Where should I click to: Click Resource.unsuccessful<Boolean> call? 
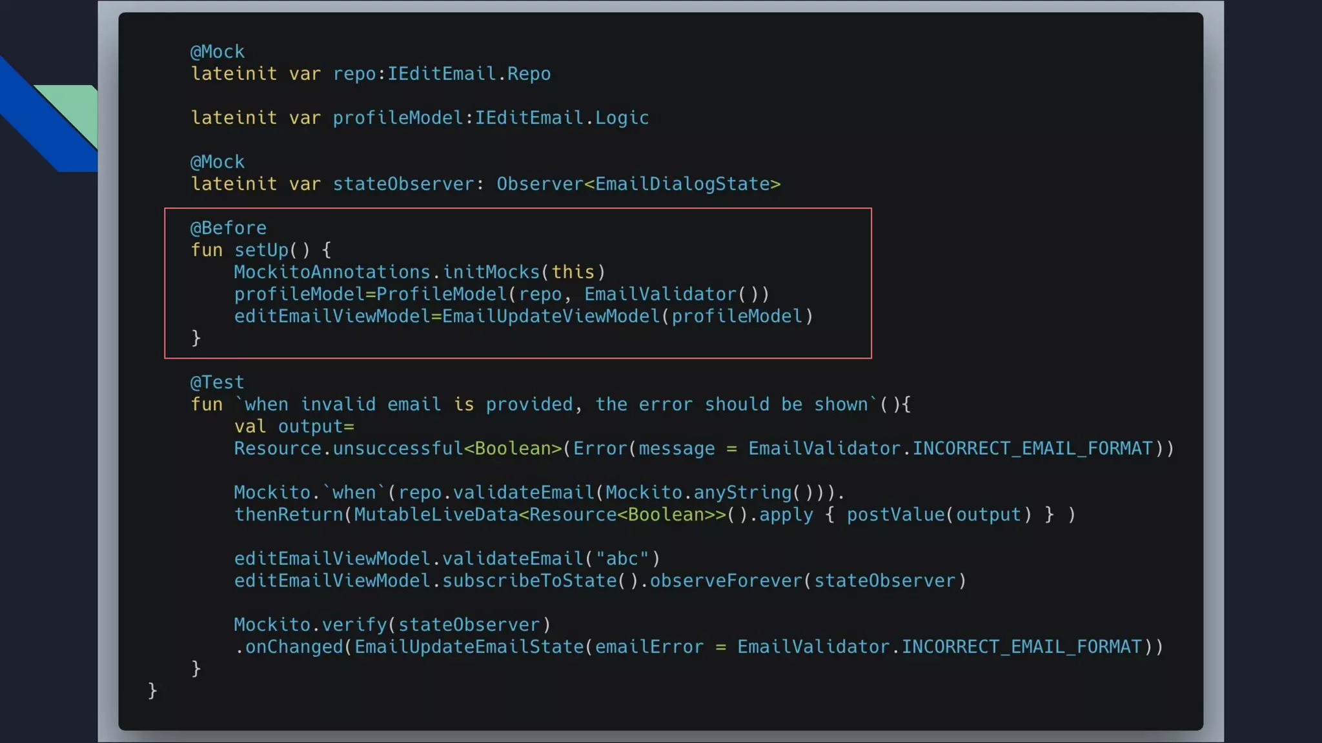397,449
